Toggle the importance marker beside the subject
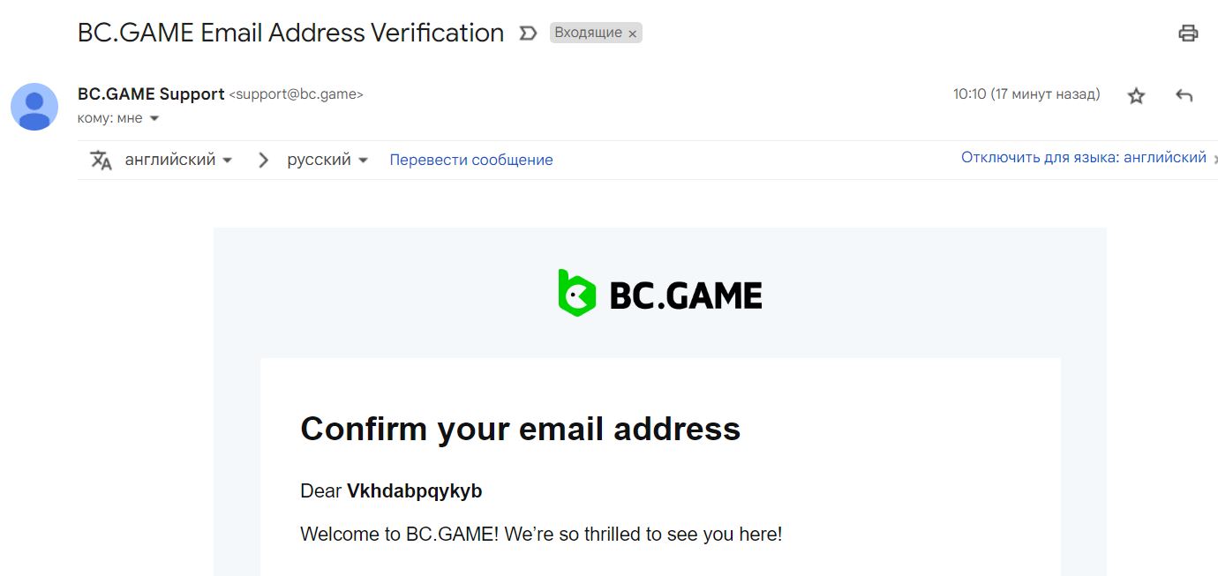Image resolution: width=1218 pixels, height=576 pixels. click(528, 34)
